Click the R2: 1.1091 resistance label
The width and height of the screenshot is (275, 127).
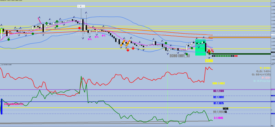(x=218, y=97)
